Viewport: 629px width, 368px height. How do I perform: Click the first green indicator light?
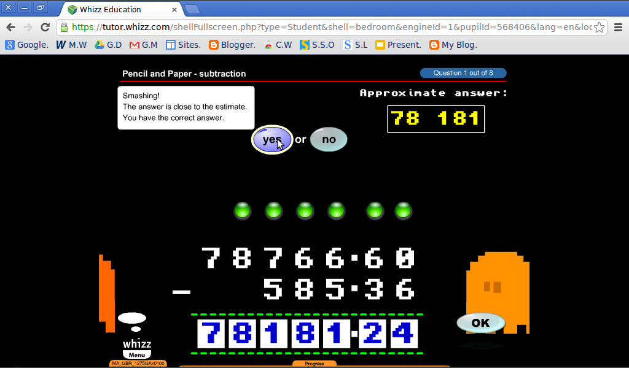click(x=242, y=210)
